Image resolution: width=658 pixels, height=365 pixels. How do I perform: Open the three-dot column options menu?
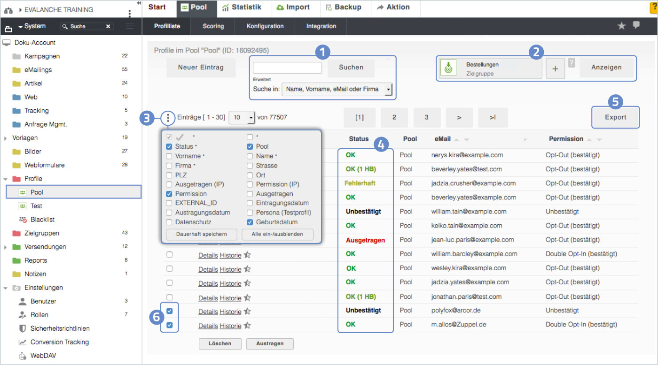(x=168, y=117)
